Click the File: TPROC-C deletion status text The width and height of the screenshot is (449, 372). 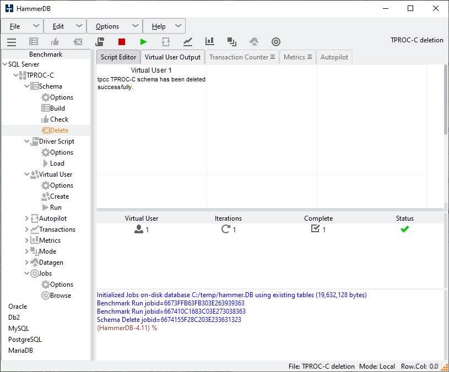click(321, 366)
